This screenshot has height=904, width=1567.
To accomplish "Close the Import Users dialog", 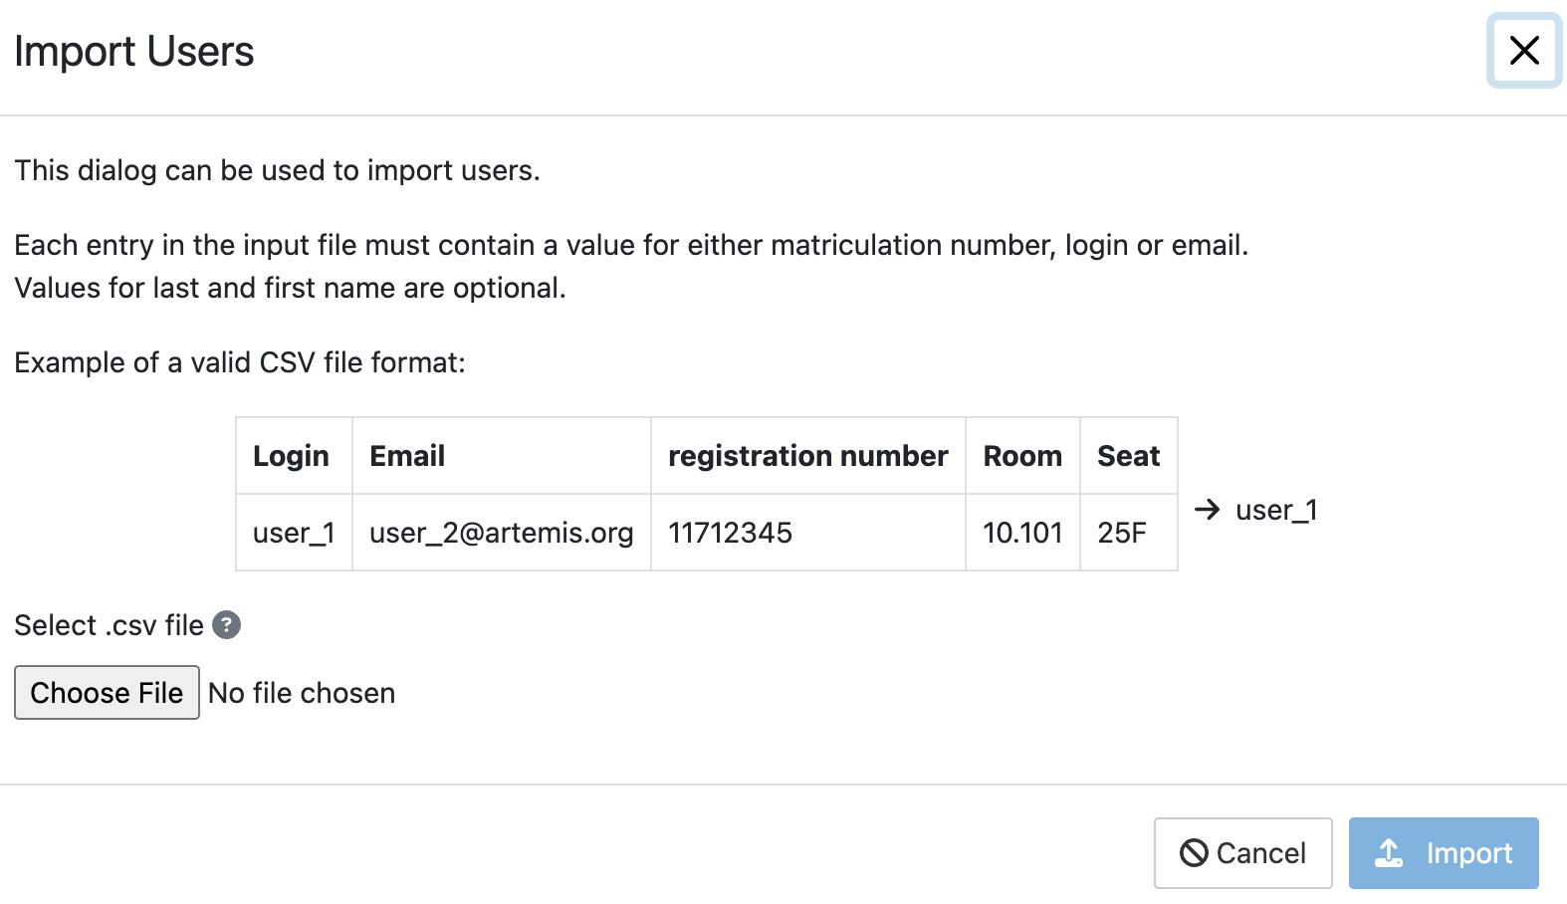I will [x=1523, y=51].
